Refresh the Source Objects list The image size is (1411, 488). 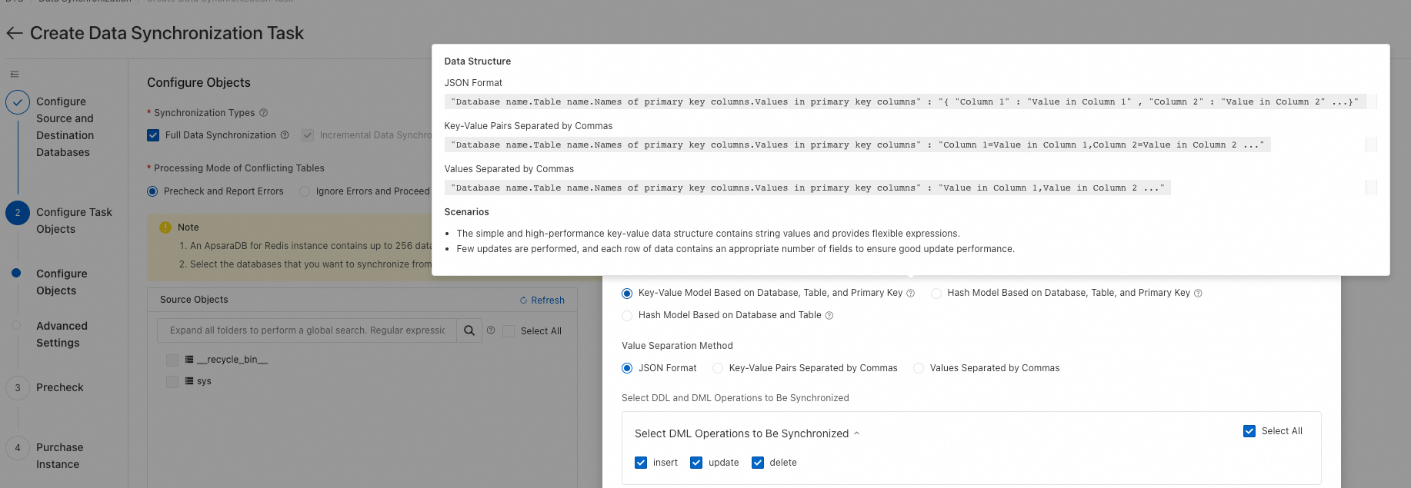542,300
